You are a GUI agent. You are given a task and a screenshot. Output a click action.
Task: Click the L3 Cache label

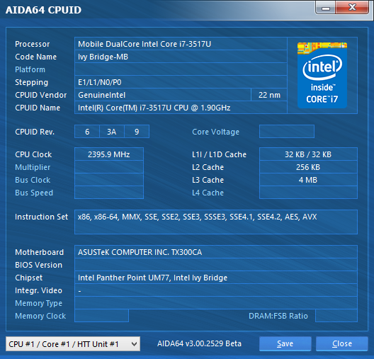[x=208, y=180]
